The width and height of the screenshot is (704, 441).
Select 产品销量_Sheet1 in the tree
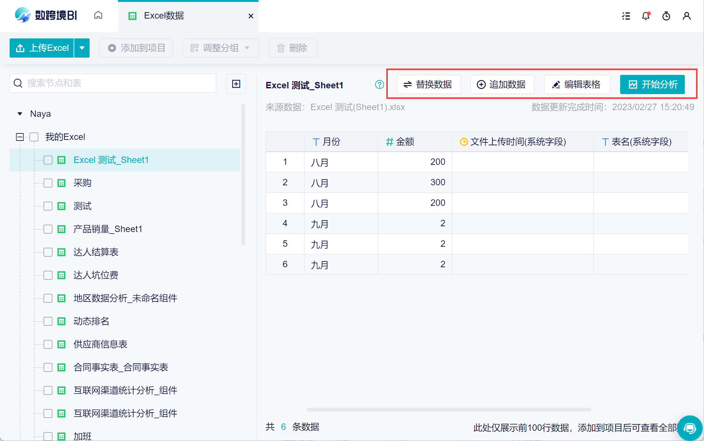pos(108,229)
